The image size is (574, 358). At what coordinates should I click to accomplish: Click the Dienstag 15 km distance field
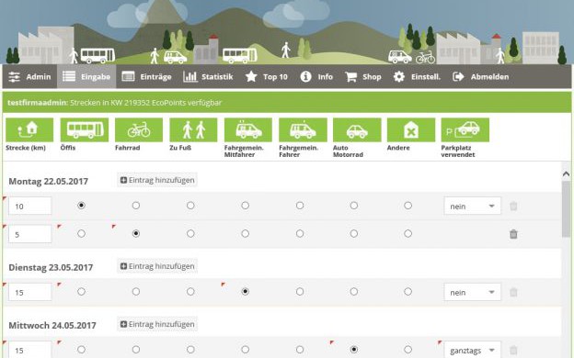(30, 292)
